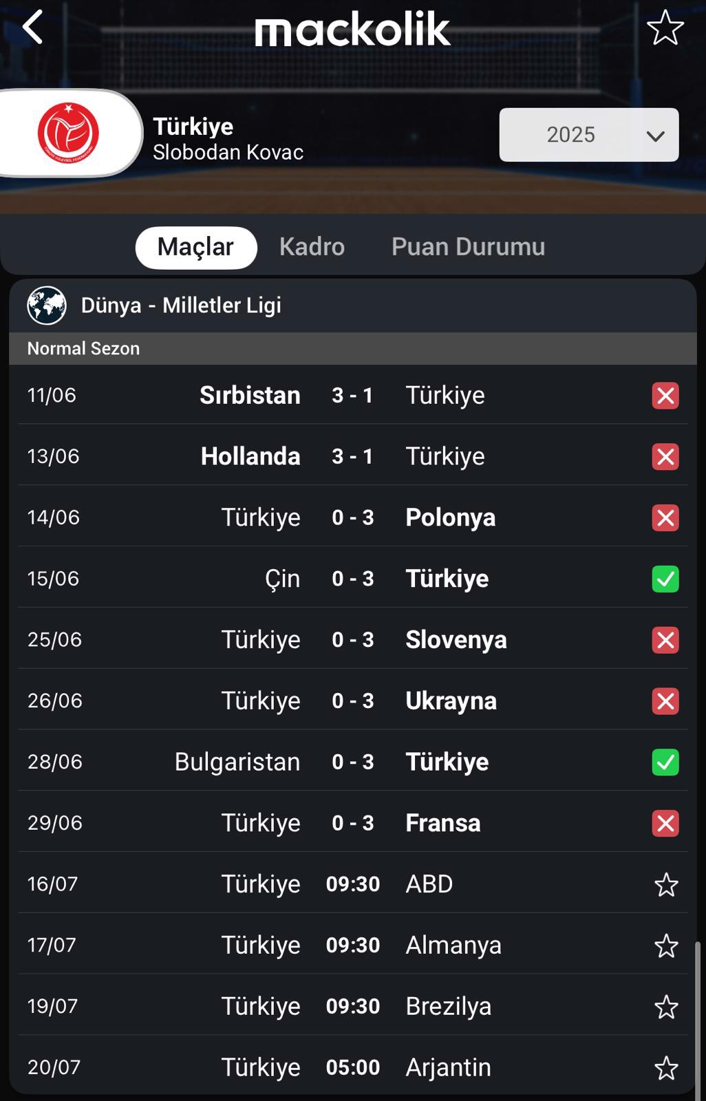Image resolution: width=706 pixels, height=1101 pixels.
Task: Tap red loss icon for Sırbistan match
Action: point(665,396)
